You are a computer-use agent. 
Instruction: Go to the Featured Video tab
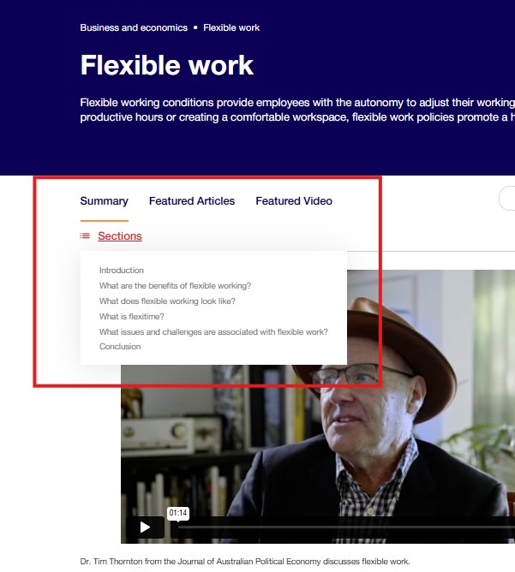click(294, 201)
